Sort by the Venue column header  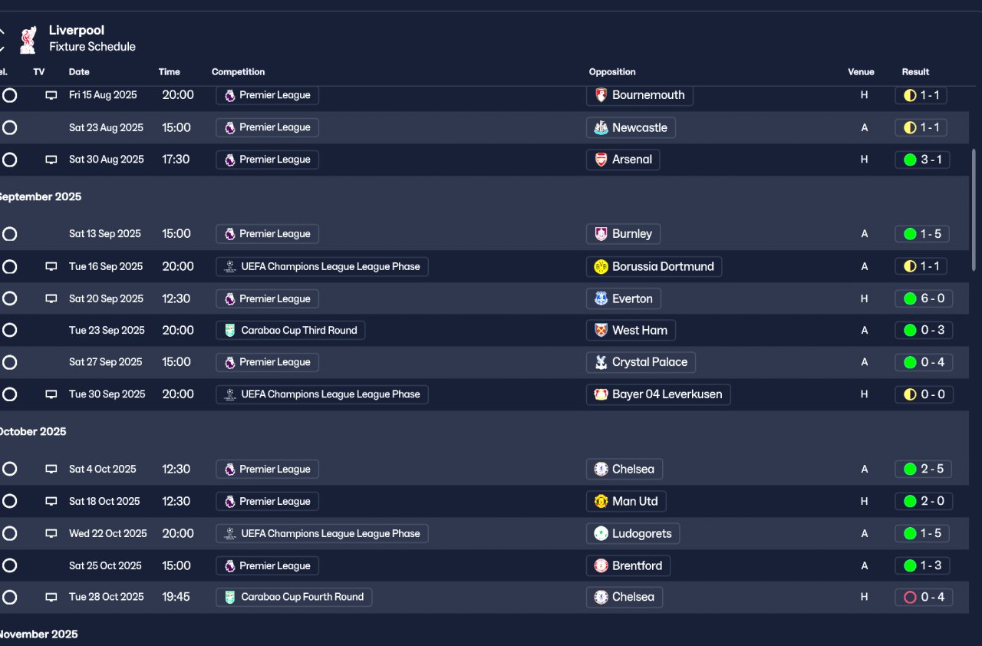861,72
